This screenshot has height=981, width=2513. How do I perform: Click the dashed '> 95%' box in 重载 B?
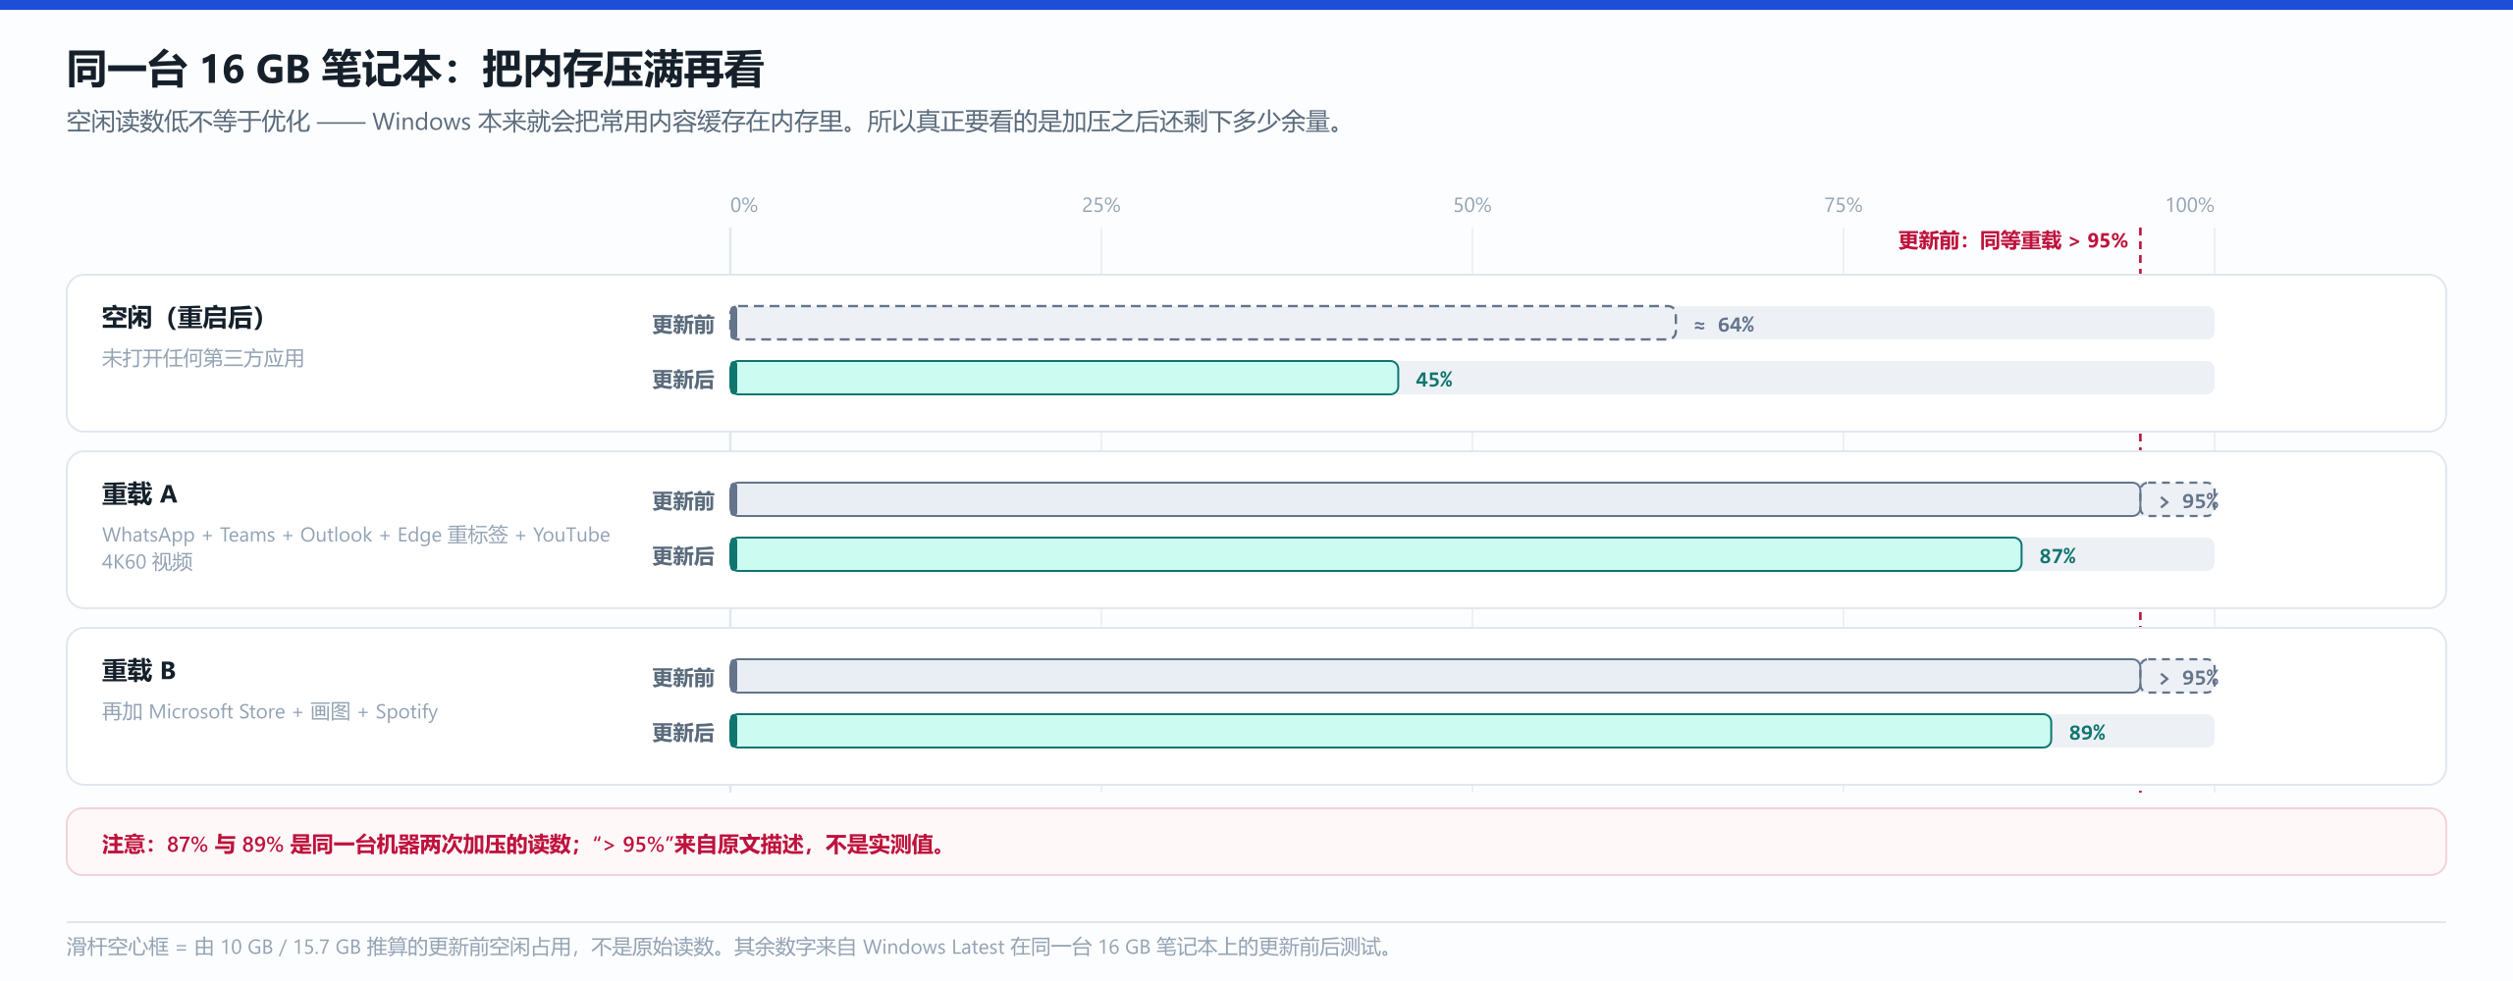(x=2178, y=676)
